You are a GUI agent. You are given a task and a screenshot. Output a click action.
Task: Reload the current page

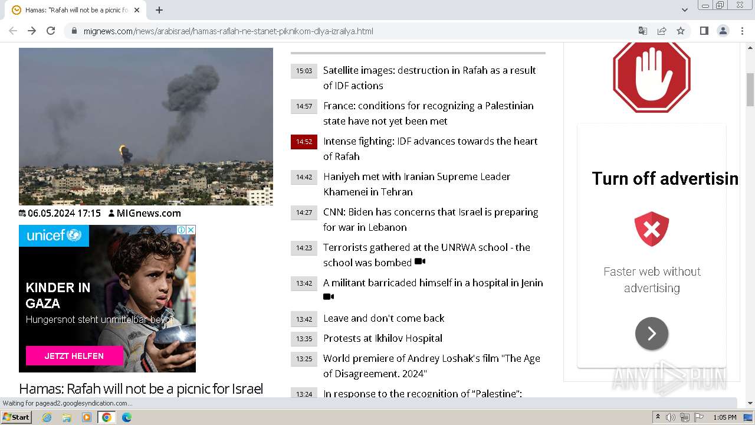point(51,31)
